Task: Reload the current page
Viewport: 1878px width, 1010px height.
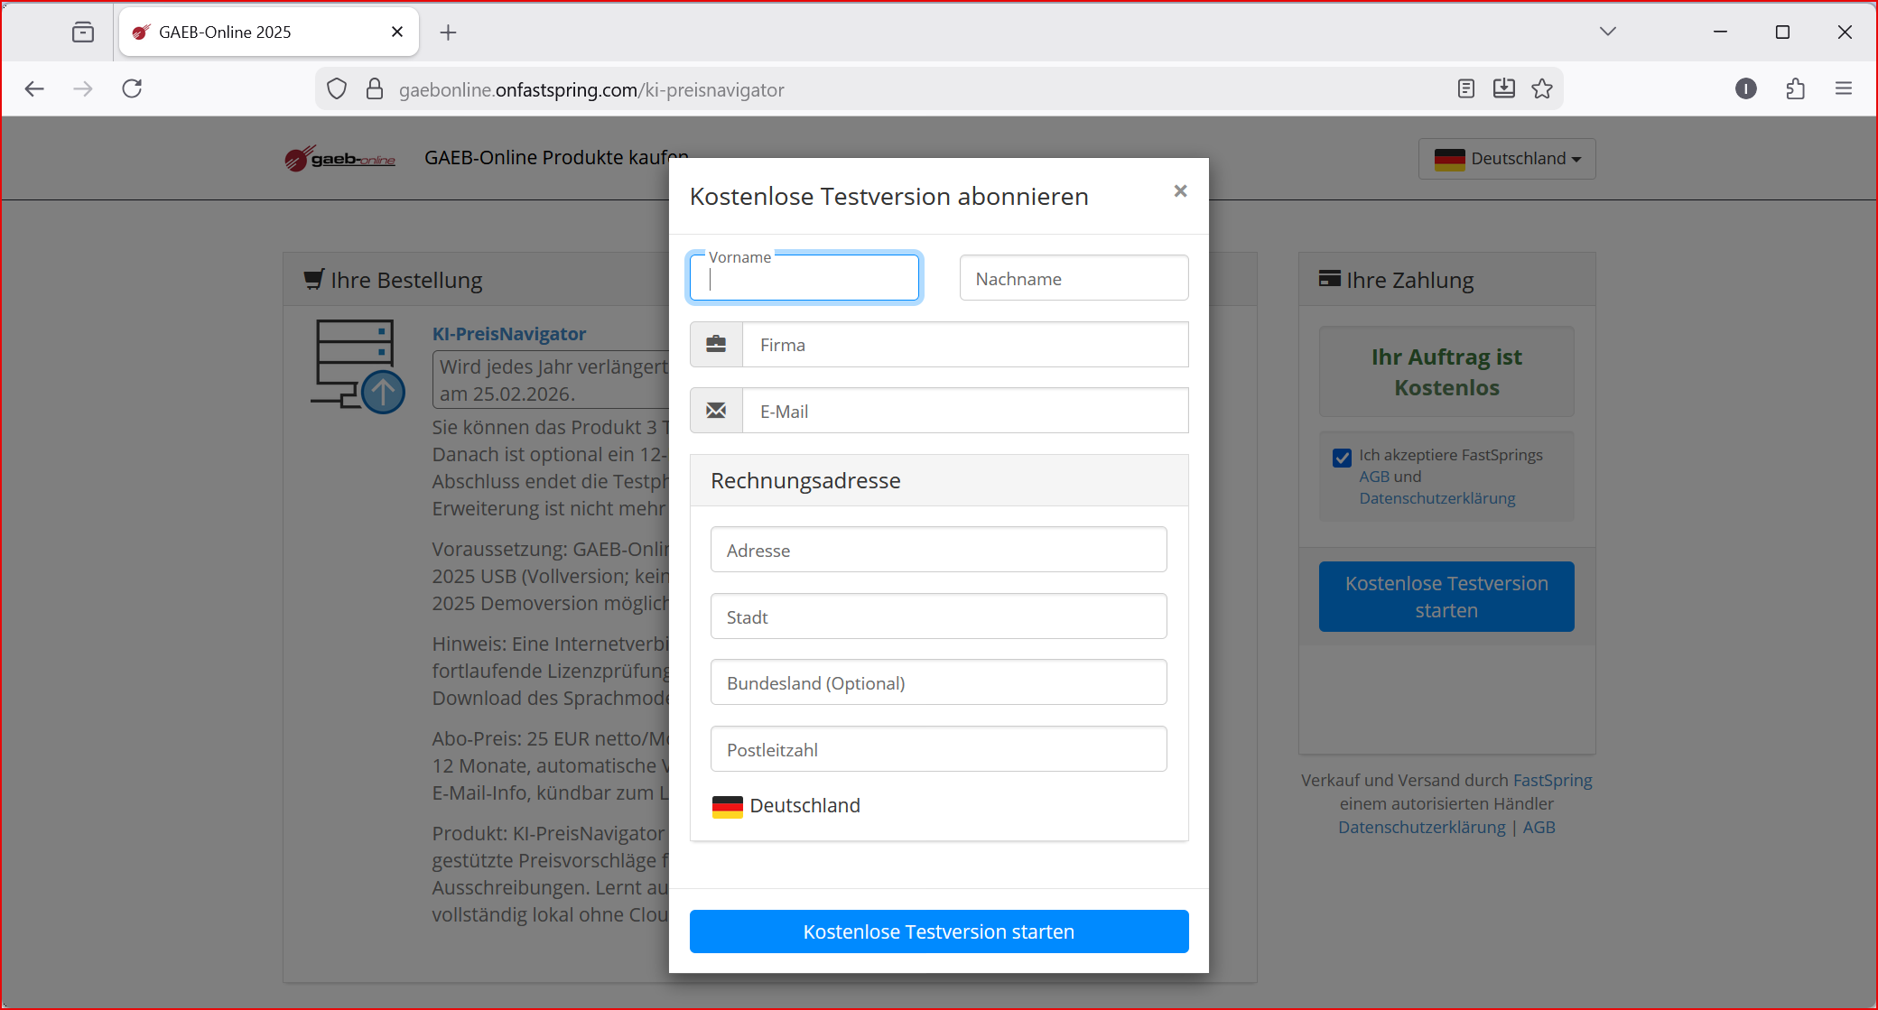Action: (132, 88)
